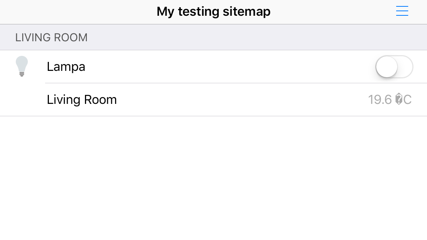427x240 pixels.
Task: Click the word Room in the temperature row
Action: (100, 100)
